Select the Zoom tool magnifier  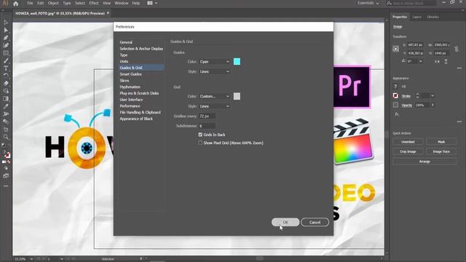(x=6, y=137)
